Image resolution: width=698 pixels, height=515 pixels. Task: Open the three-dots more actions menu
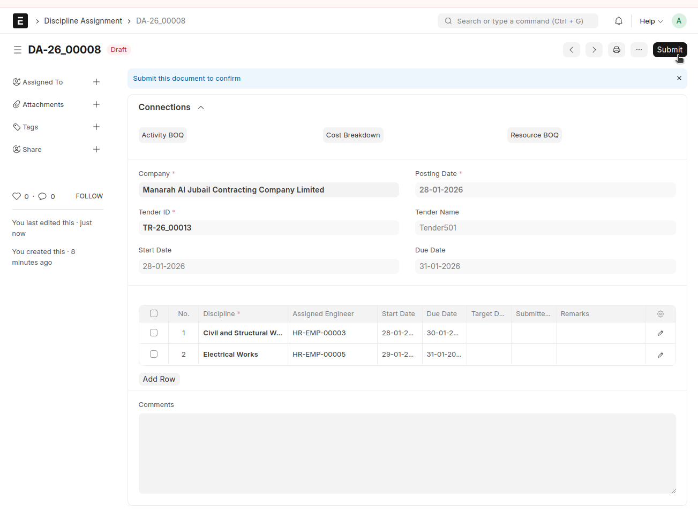tap(639, 50)
